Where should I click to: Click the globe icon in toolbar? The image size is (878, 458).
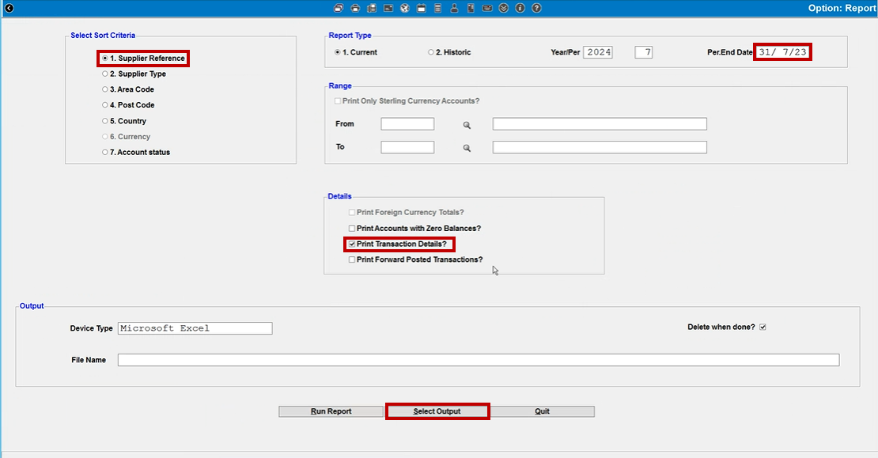(x=404, y=8)
